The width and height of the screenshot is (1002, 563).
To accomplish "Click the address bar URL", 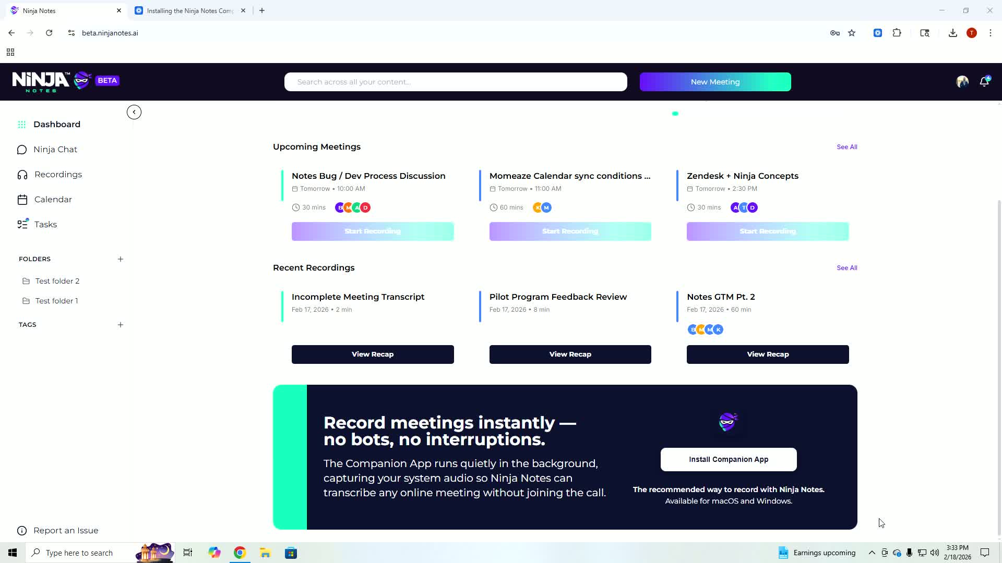I will click(110, 33).
